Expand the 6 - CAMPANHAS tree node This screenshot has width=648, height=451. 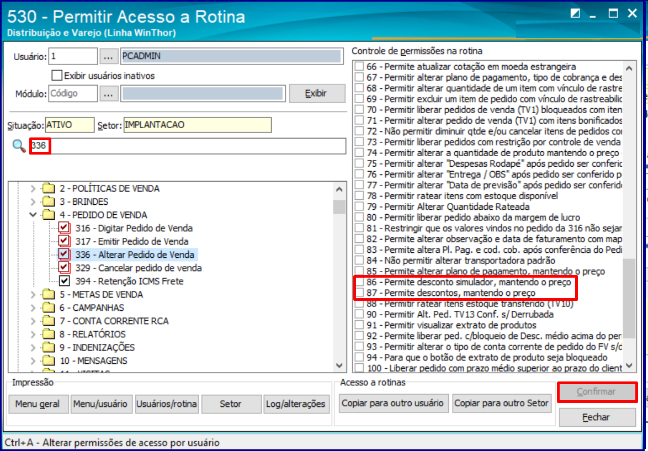[x=33, y=307]
